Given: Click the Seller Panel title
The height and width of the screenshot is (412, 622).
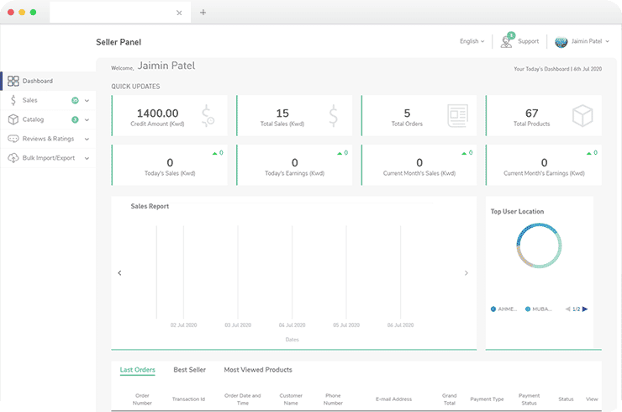Looking at the screenshot, I should [x=119, y=42].
